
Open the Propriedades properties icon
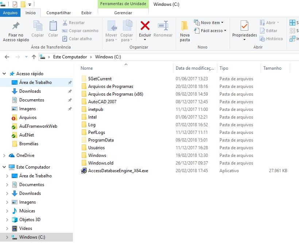click(x=244, y=26)
